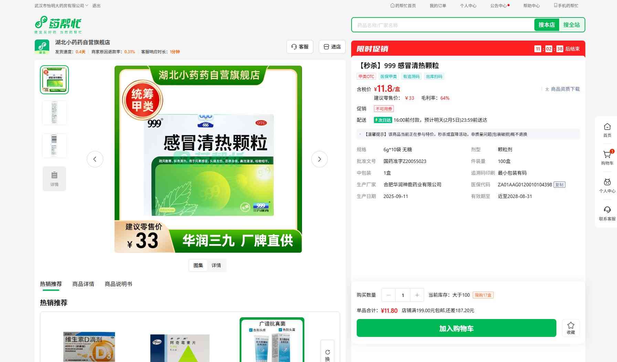Open the 商品说明书 tab
This screenshot has height=362, width=617.
point(118,284)
